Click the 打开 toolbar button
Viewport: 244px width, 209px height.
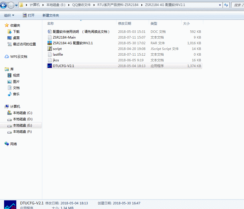coord(29,15)
